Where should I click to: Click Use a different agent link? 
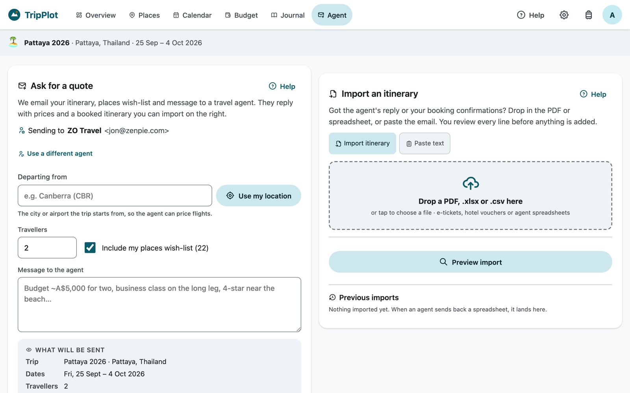click(56, 153)
